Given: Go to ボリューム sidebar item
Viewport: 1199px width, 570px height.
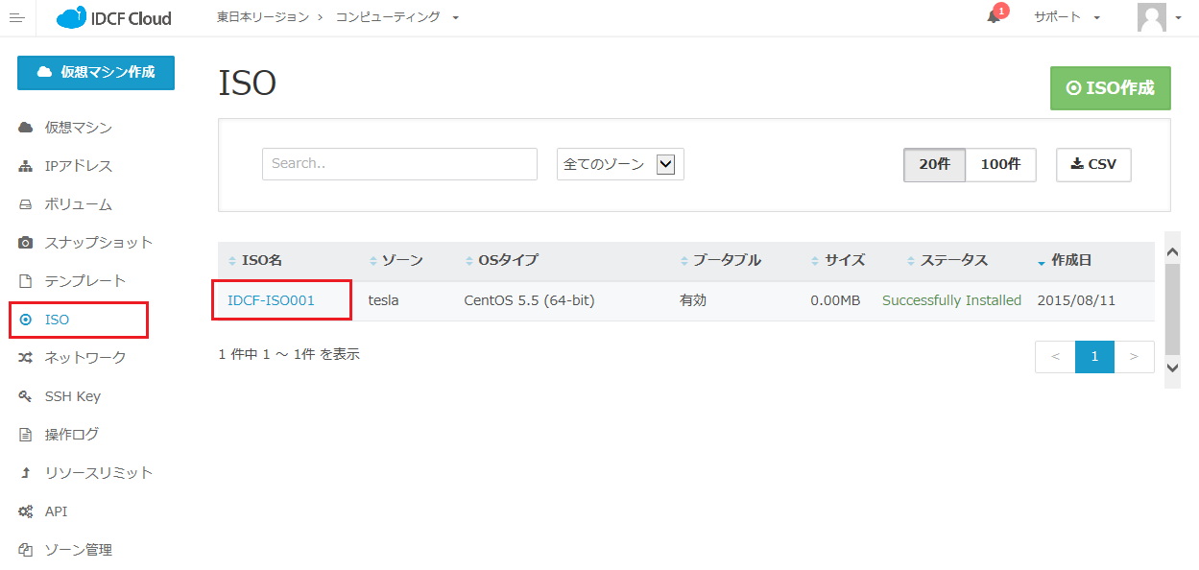Looking at the screenshot, I should (78, 204).
